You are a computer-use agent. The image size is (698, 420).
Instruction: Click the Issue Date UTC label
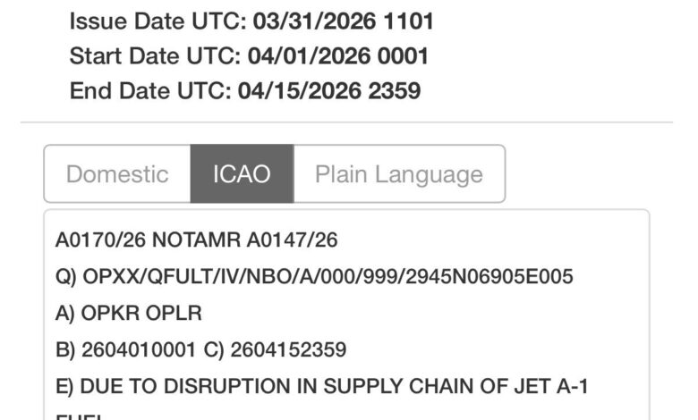pyautogui.click(x=158, y=21)
